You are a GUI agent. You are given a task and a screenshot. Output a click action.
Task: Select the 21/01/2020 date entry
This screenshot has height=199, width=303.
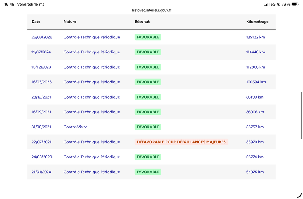[x=41, y=172]
